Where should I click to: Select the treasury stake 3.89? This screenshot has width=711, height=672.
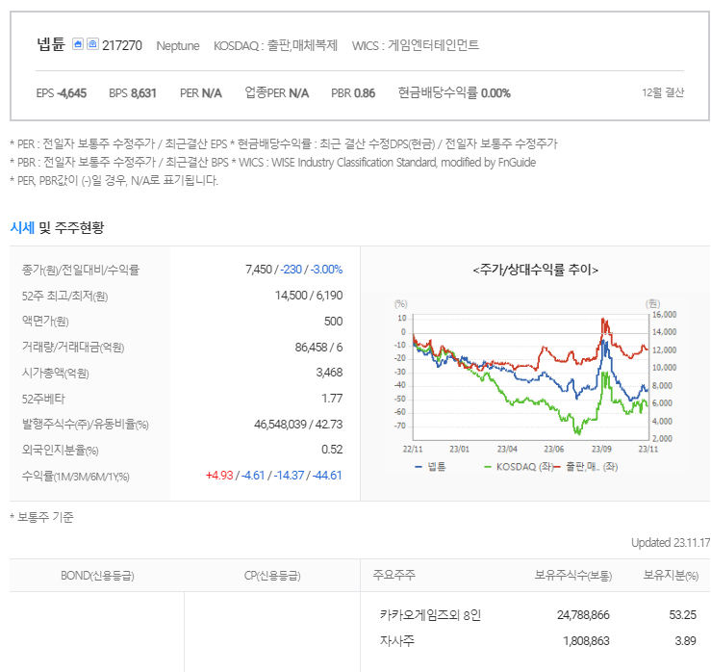[685, 641]
